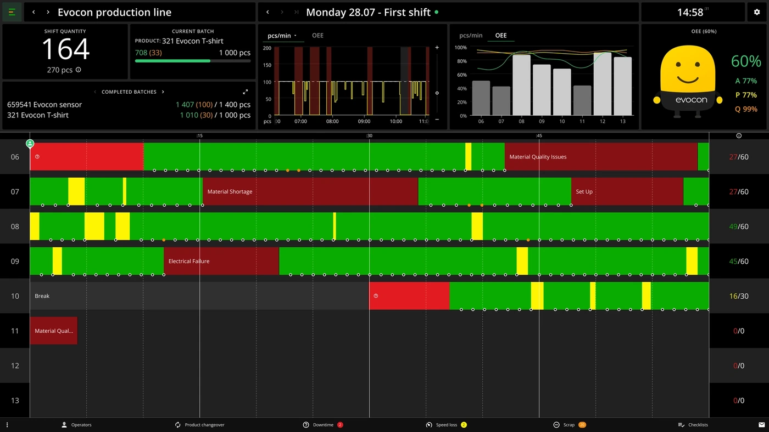Click the Scrap minus-circle icon
769x432 pixels.
556,425
